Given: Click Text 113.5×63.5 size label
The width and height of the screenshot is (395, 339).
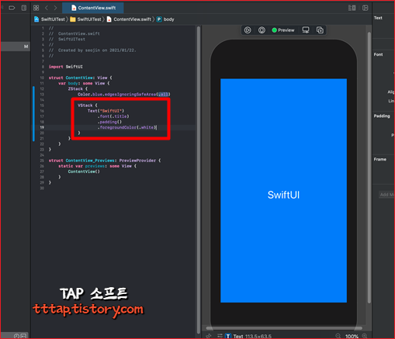Looking at the screenshot, I should [x=252, y=336].
